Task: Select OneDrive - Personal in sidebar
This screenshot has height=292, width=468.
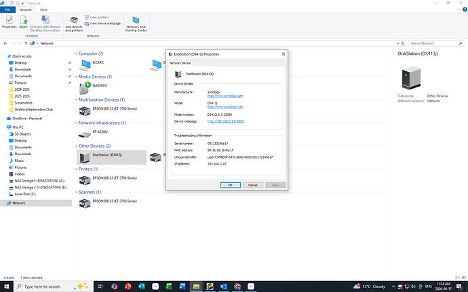Action: [27, 119]
